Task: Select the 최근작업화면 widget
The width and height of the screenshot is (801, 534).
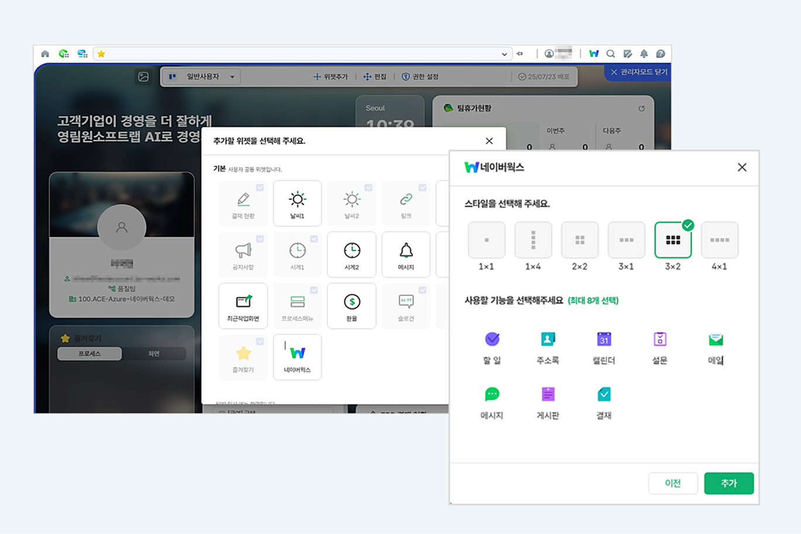Action: (243, 306)
